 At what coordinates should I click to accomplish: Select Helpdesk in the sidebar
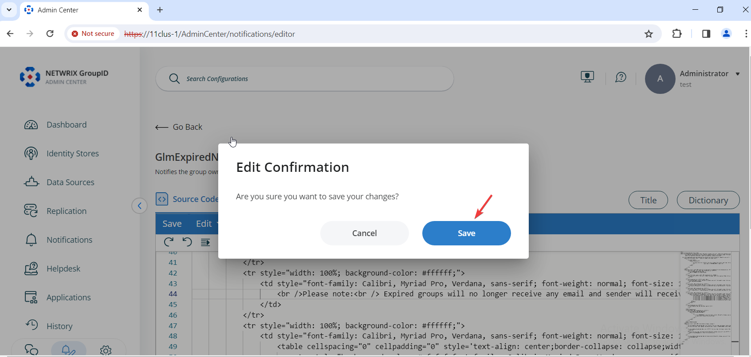coord(63,268)
